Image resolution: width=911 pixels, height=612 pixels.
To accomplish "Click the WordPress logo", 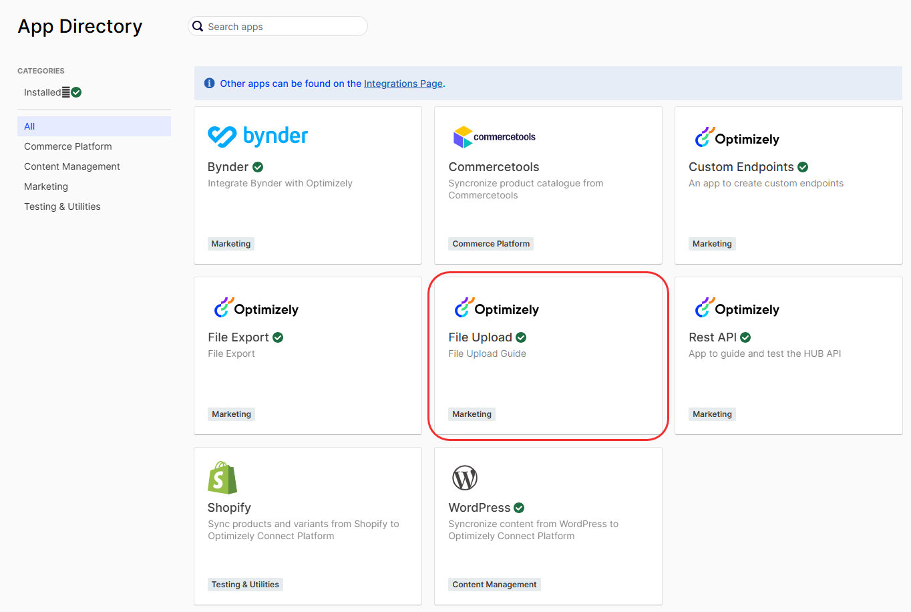I will 465,478.
